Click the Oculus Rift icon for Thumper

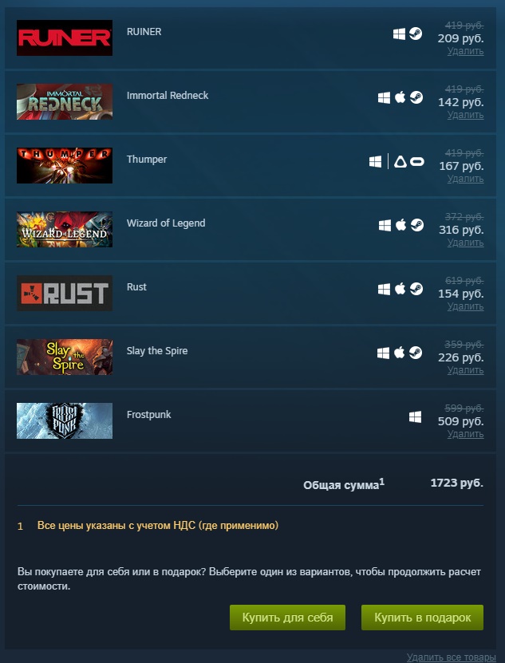(x=417, y=161)
